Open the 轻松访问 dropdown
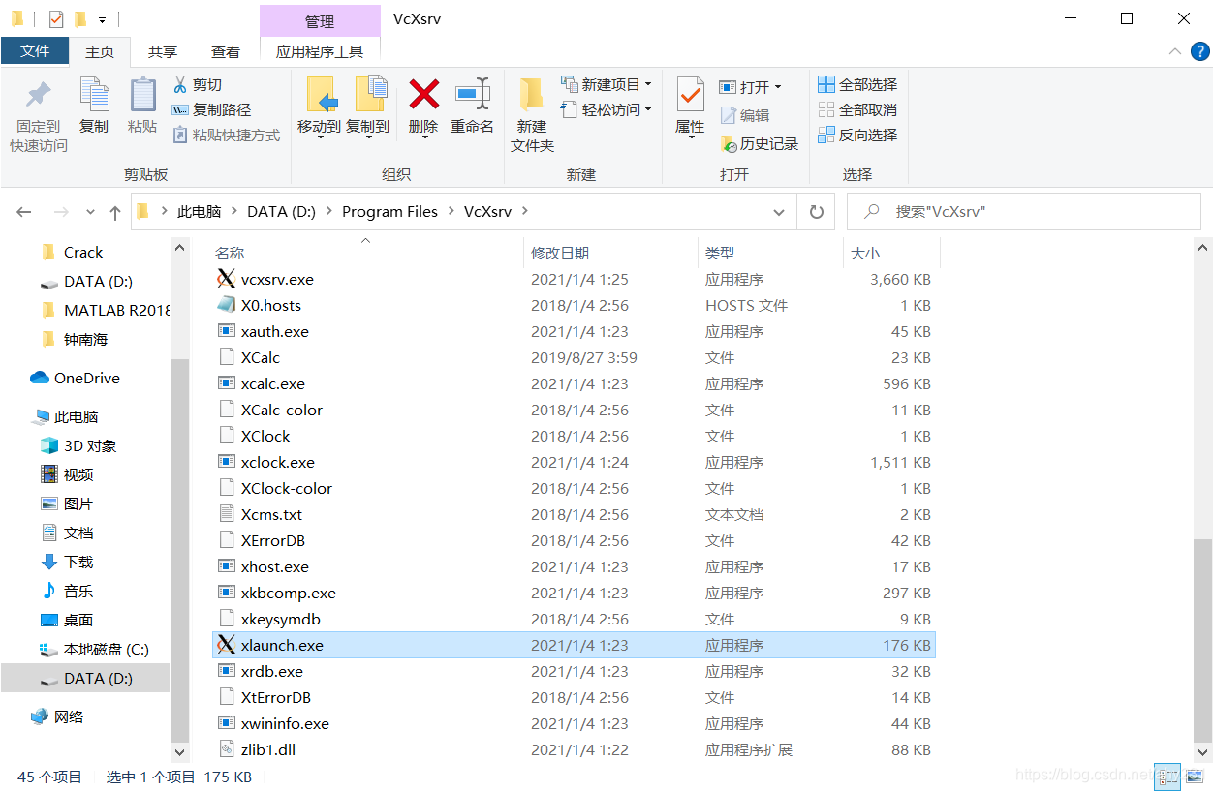Screen dimensions: 1214x792 (x=606, y=110)
